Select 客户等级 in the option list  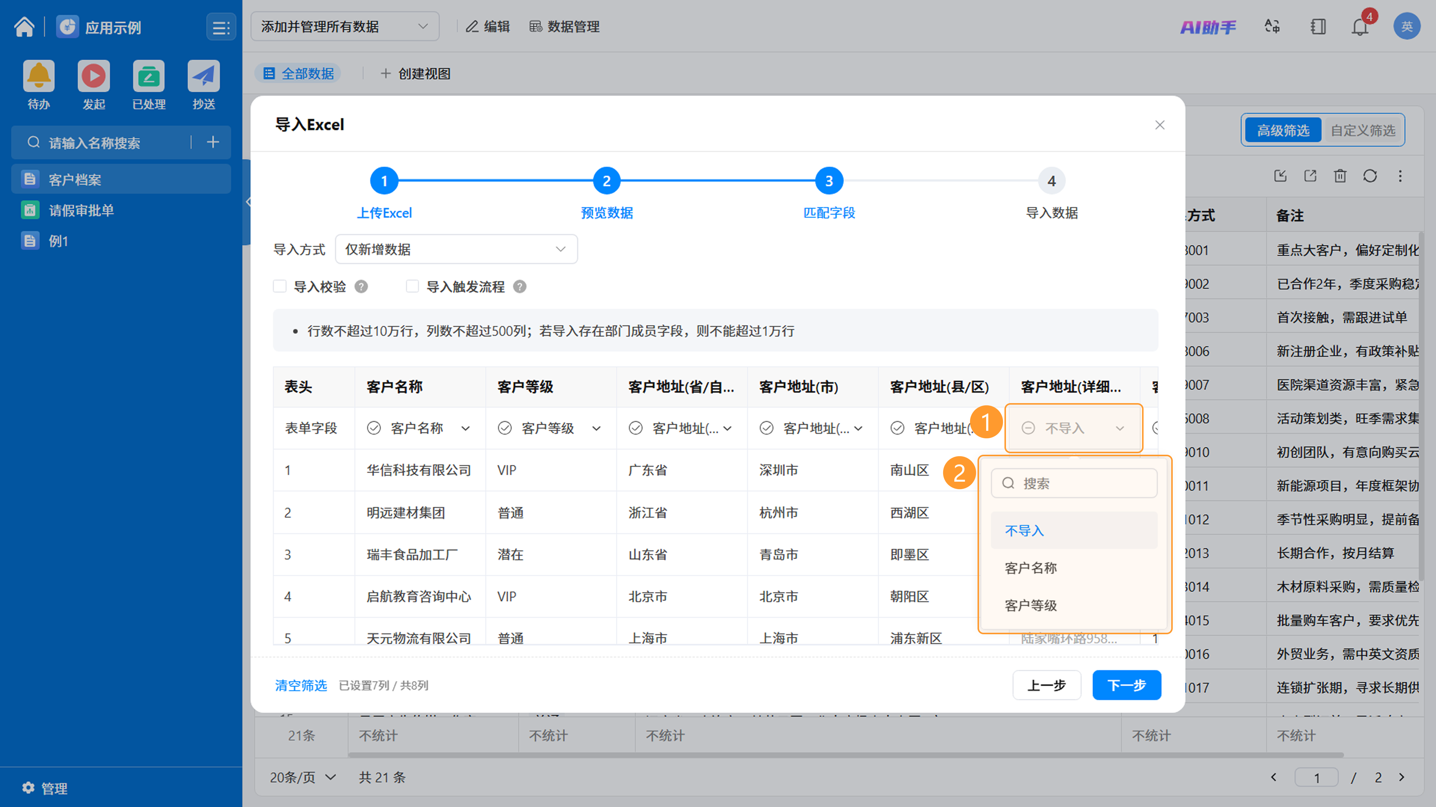click(x=1074, y=605)
